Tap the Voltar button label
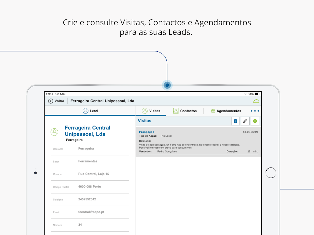 (x=59, y=101)
